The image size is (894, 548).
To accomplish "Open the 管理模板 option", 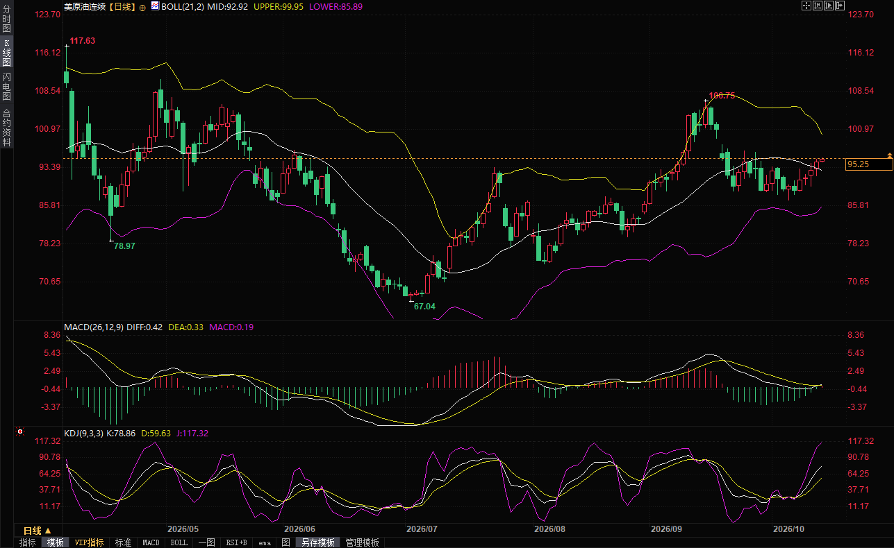I will [x=363, y=542].
